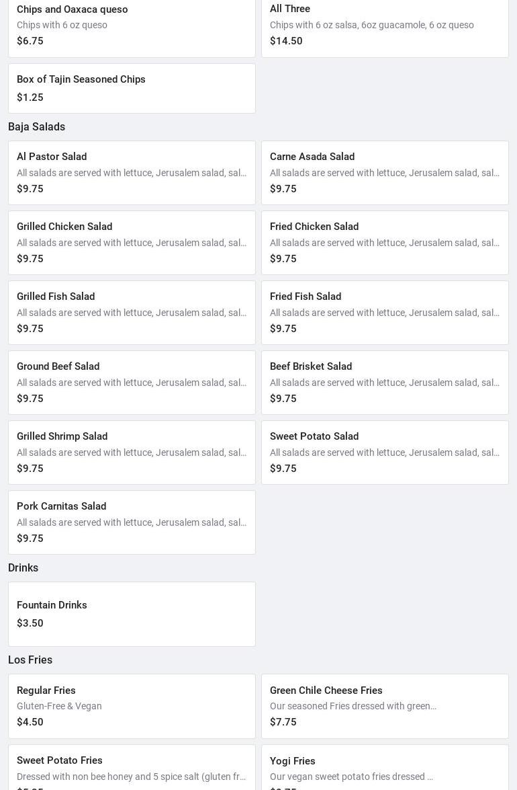Viewport: 517px width, 790px height.
Task: Select Grilled Fish Salad menu item
Action: [x=132, y=313]
